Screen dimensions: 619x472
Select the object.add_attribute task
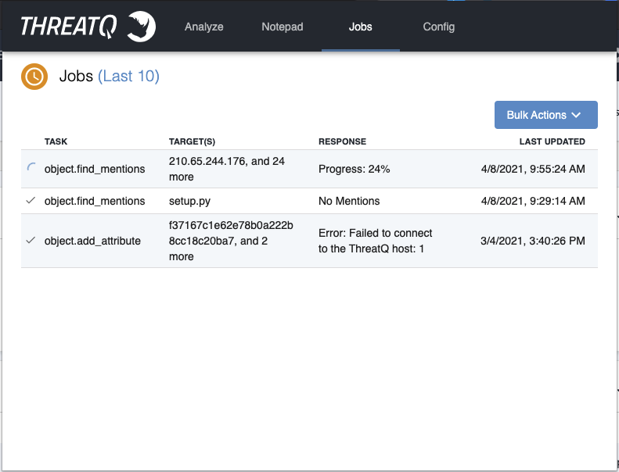(x=92, y=241)
